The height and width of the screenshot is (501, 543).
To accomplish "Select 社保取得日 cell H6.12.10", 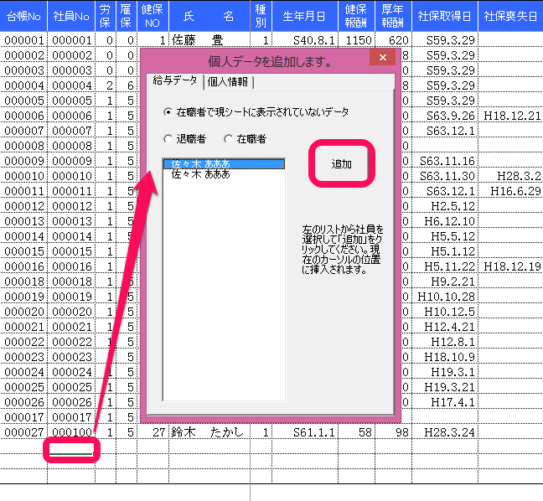I will (x=445, y=221).
